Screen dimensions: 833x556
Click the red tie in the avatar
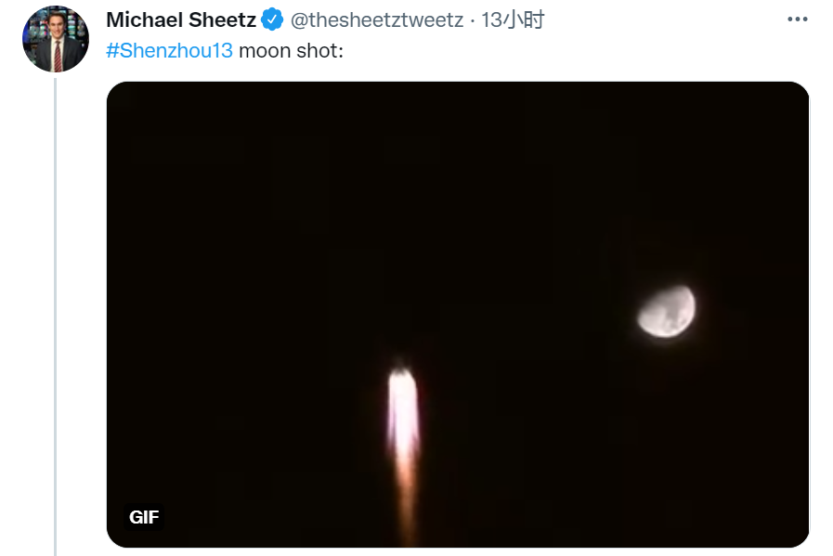57,57
